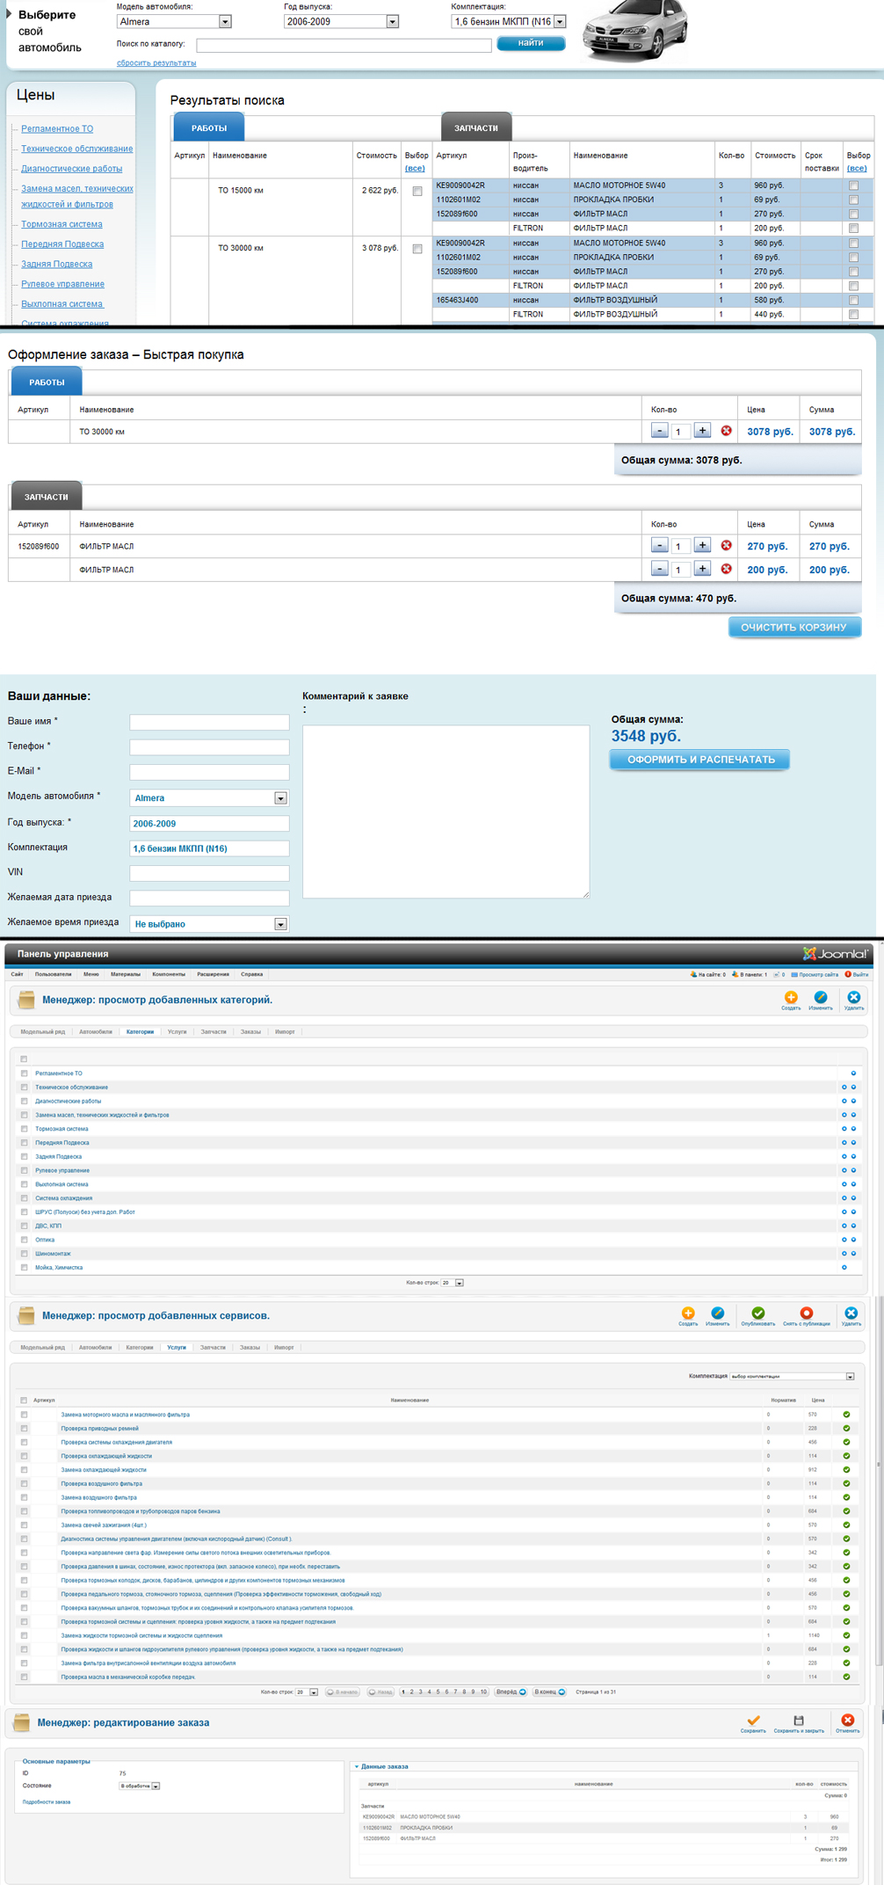Toggle published status of Замена свечей зажигания
884x1885 pixels.
click(846, 1525)
